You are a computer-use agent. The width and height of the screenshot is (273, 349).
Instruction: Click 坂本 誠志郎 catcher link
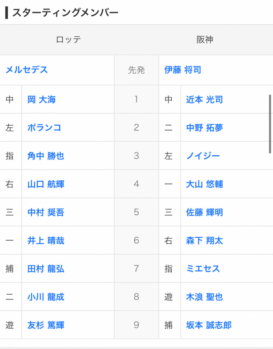[209, 326]
